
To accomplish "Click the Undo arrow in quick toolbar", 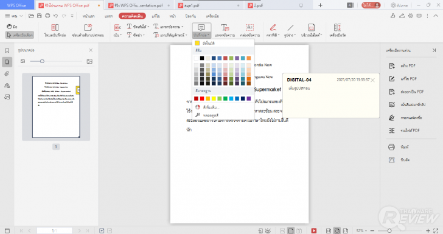I will pos(55,16).
